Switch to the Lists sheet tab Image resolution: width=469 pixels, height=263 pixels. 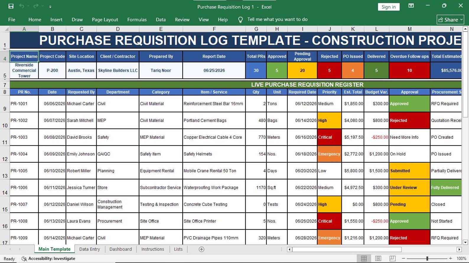178,249
